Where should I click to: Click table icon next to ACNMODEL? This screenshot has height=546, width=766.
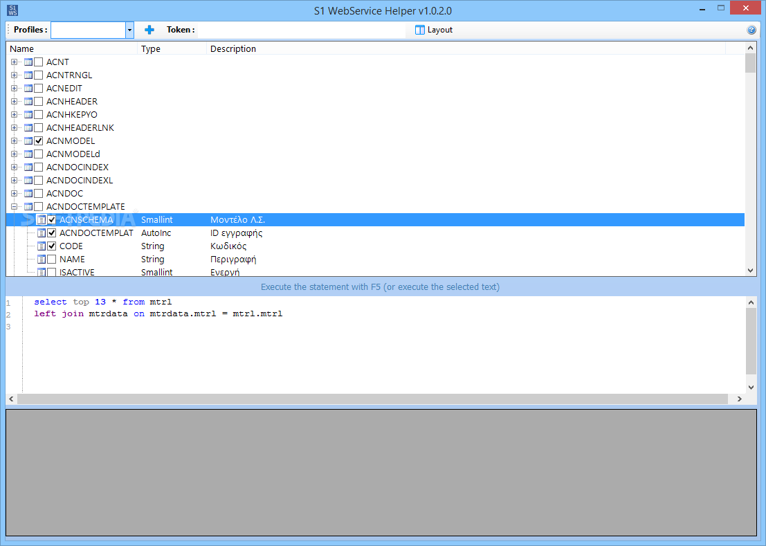[x=28, y=141]
